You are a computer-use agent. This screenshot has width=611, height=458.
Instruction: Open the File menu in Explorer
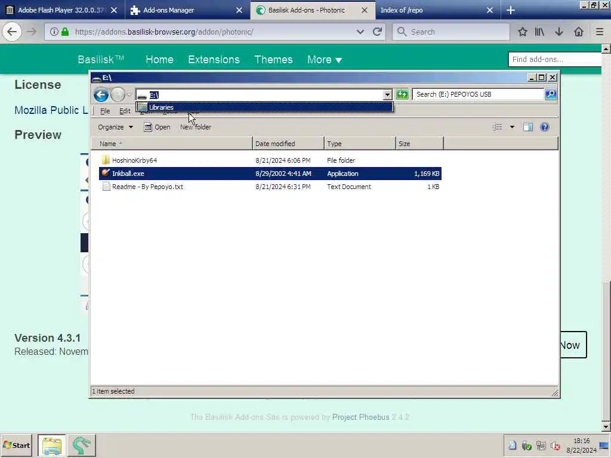click(x=105, y=111)
